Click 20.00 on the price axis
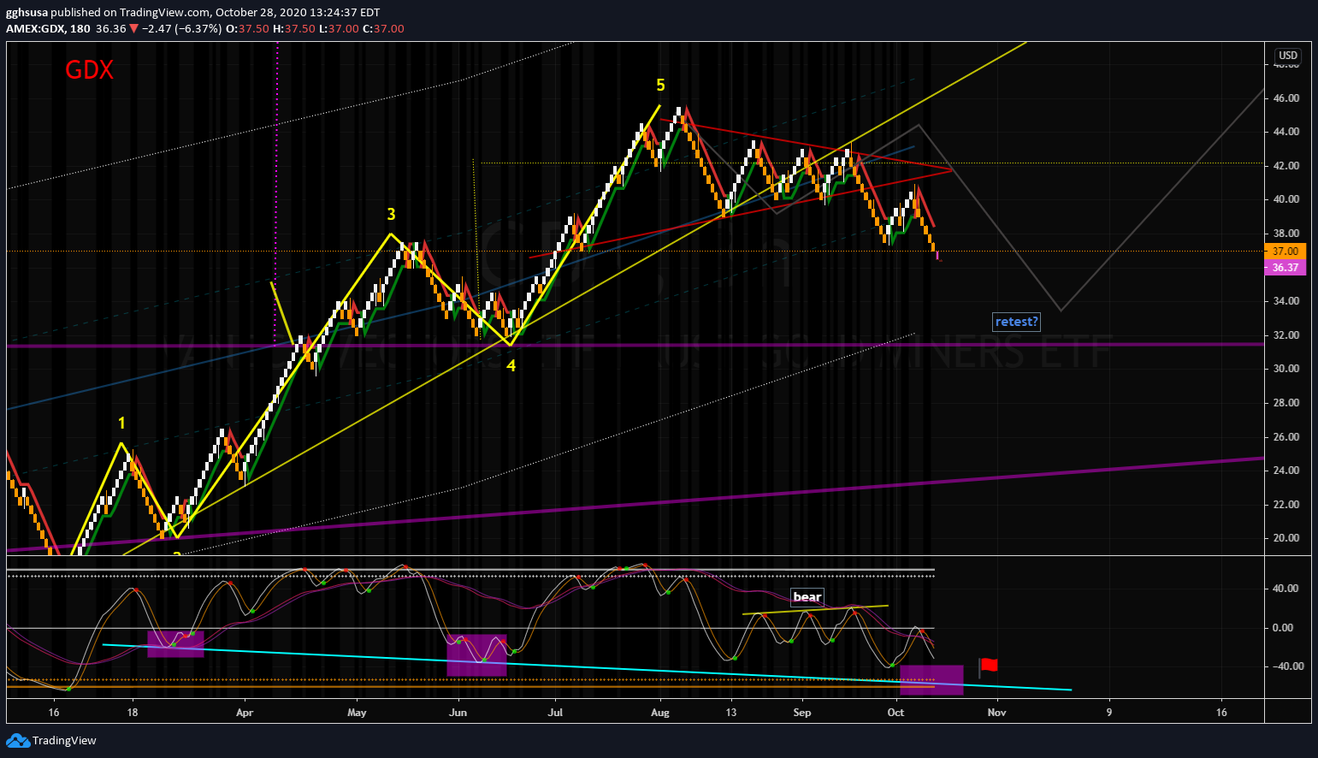Viewport: 1318px width, 758px height. click(x=1285, y=538)
